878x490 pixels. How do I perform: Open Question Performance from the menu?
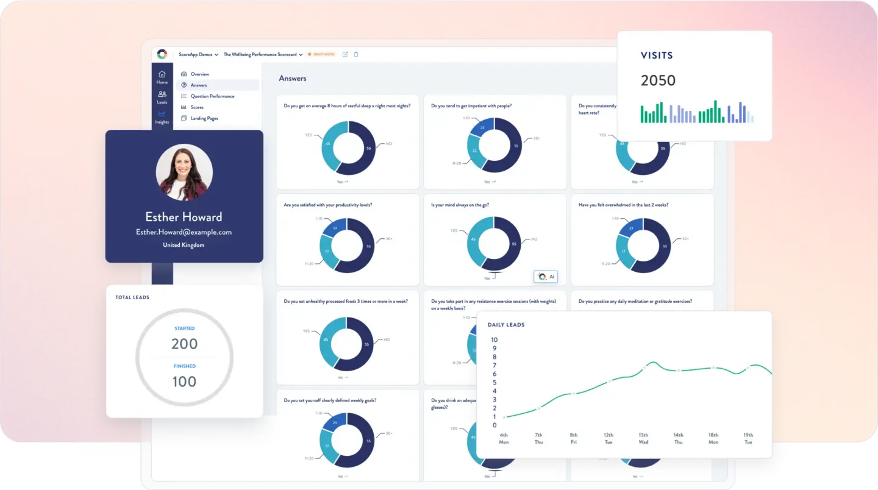(213, 96)
